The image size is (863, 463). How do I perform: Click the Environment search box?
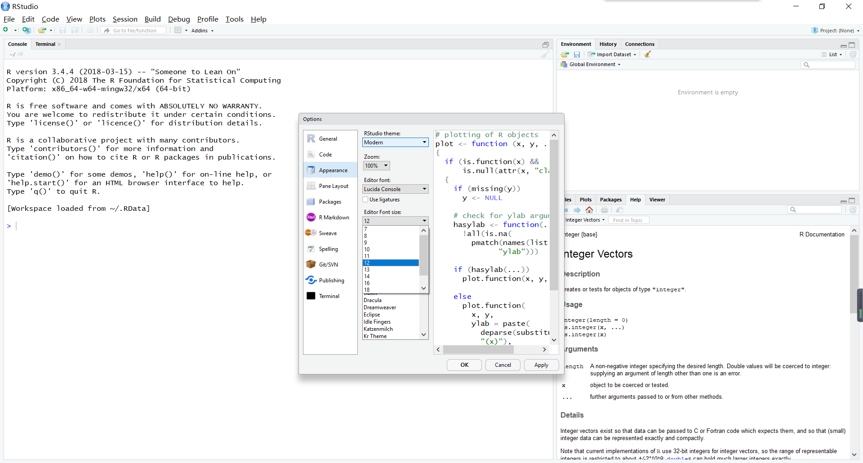pyautogui.click(x=828, y=65)
